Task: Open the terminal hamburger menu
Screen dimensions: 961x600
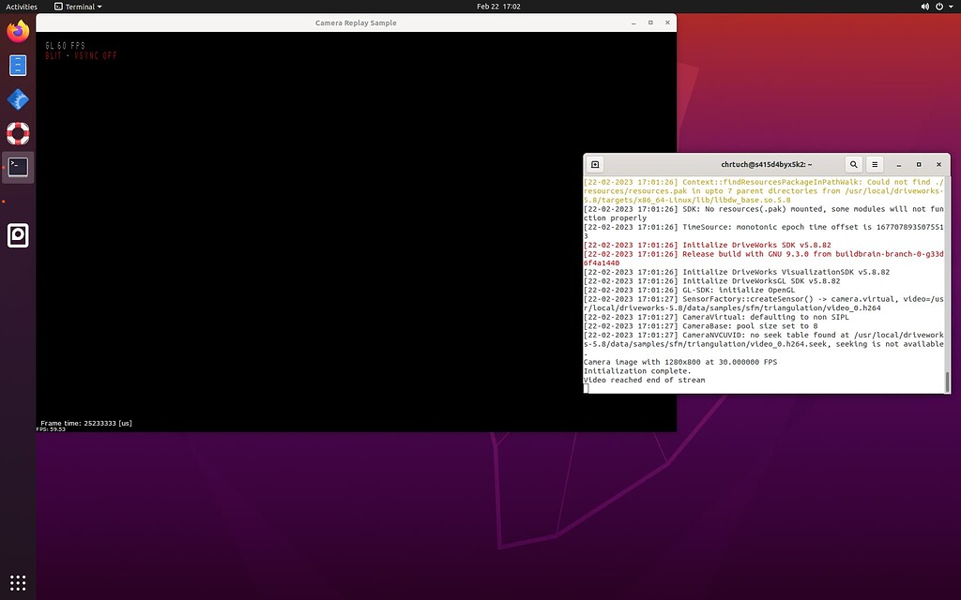Action: (x=875, y=164)
